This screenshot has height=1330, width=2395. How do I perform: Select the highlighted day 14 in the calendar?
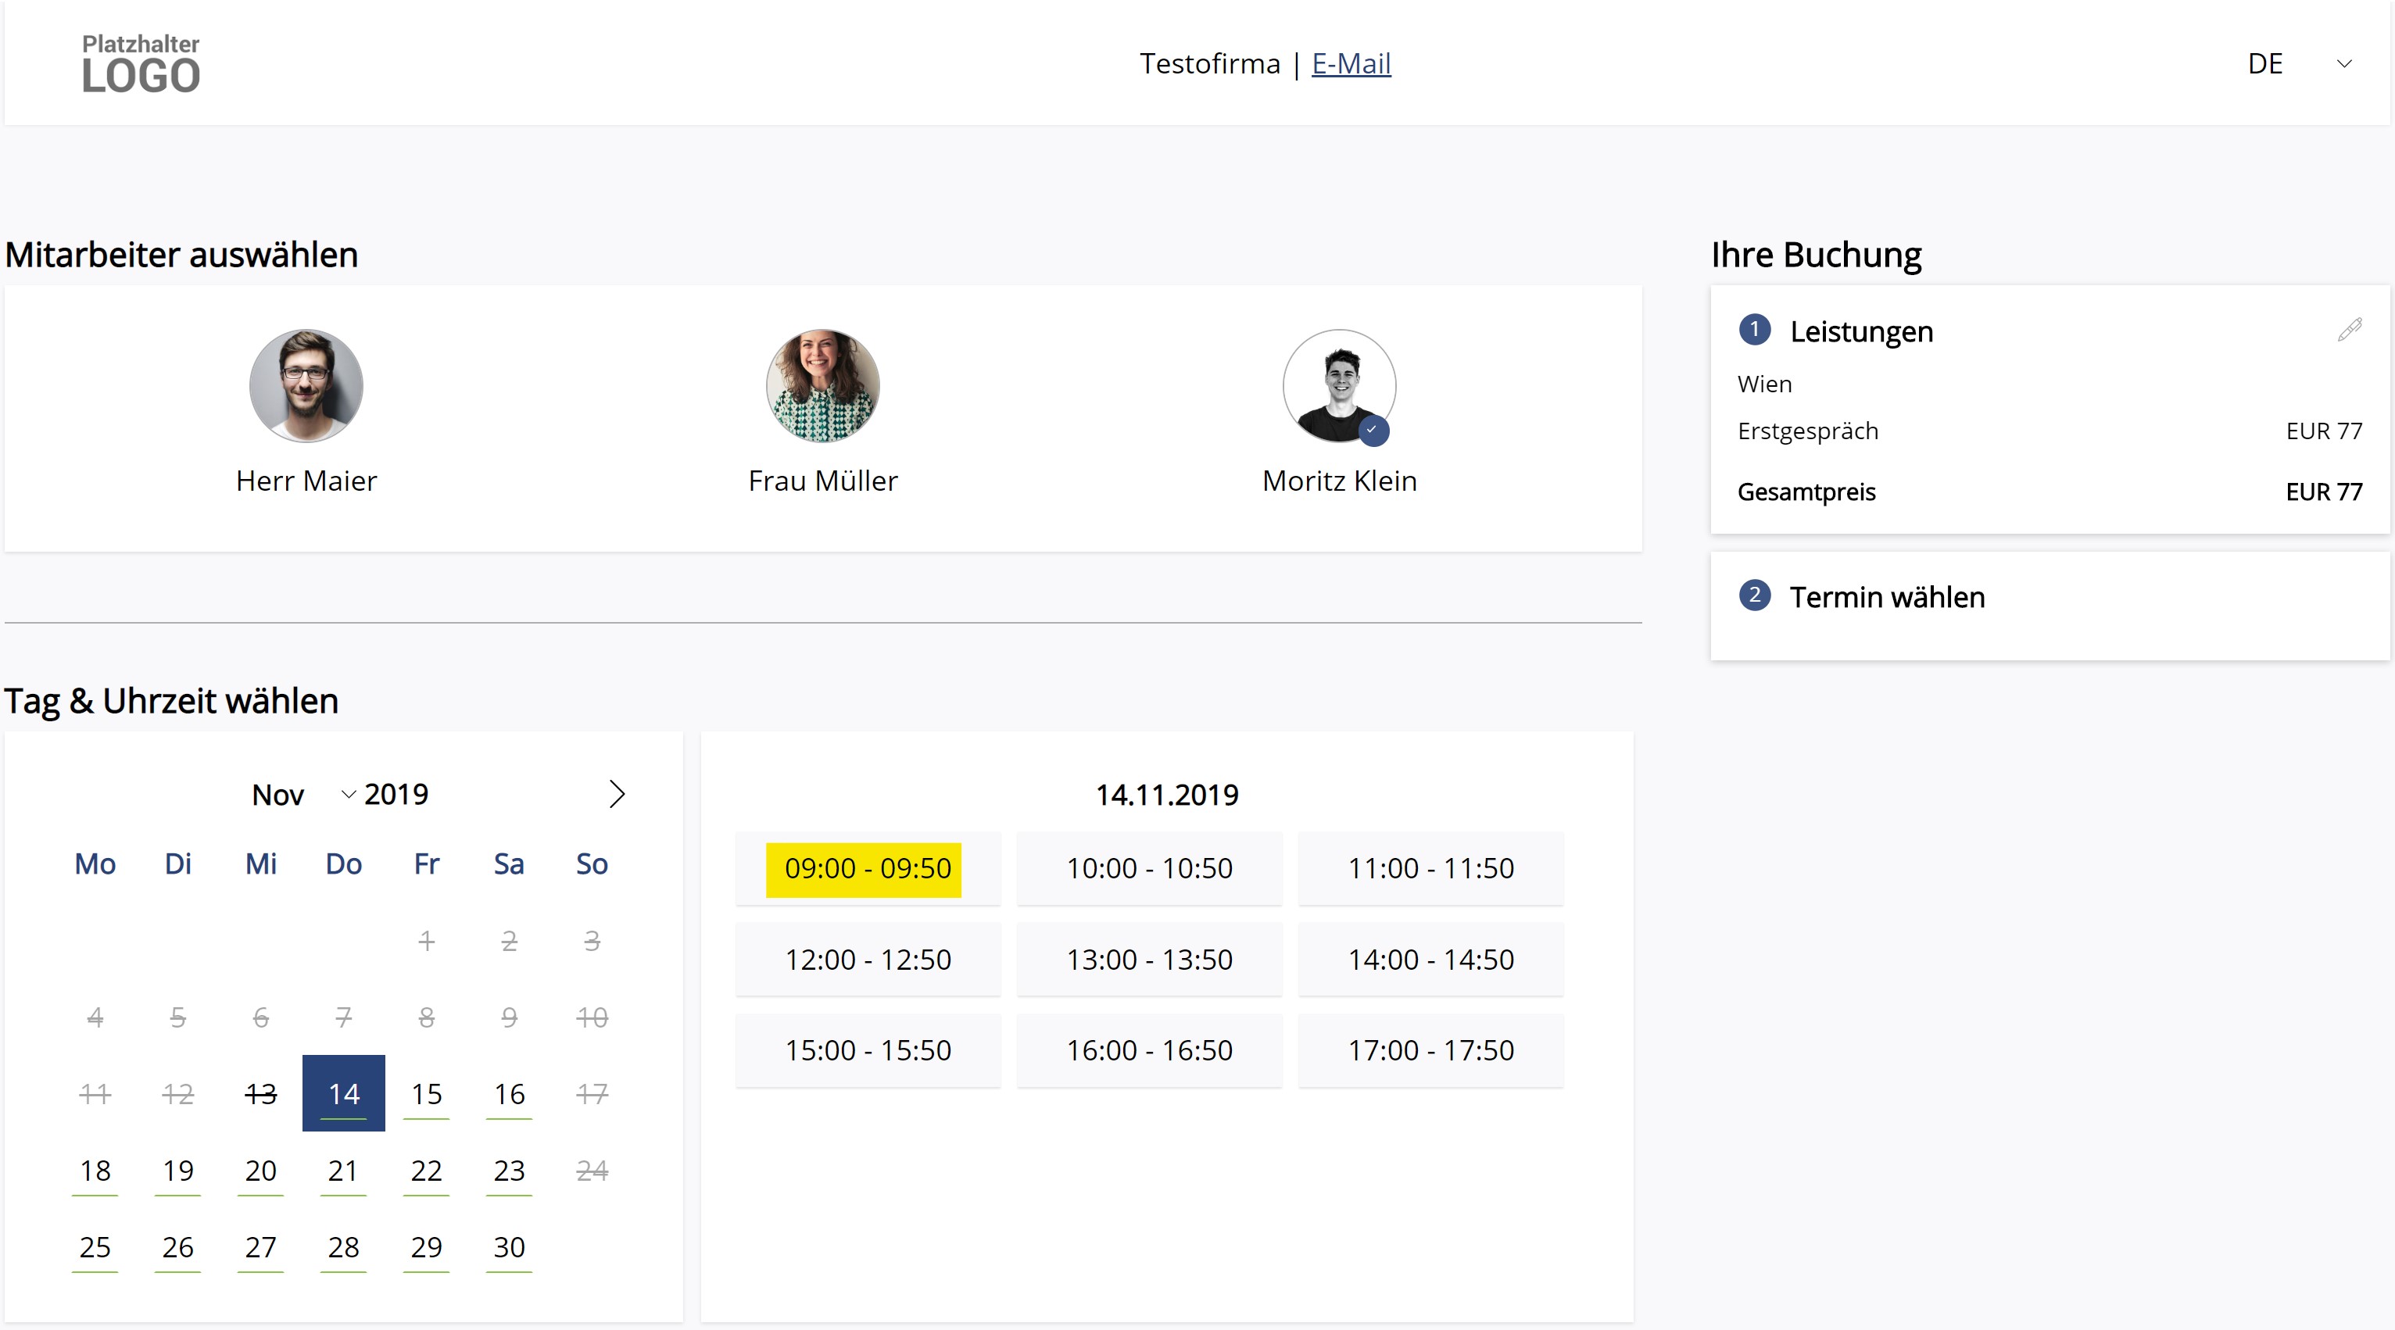(343, 1093)
